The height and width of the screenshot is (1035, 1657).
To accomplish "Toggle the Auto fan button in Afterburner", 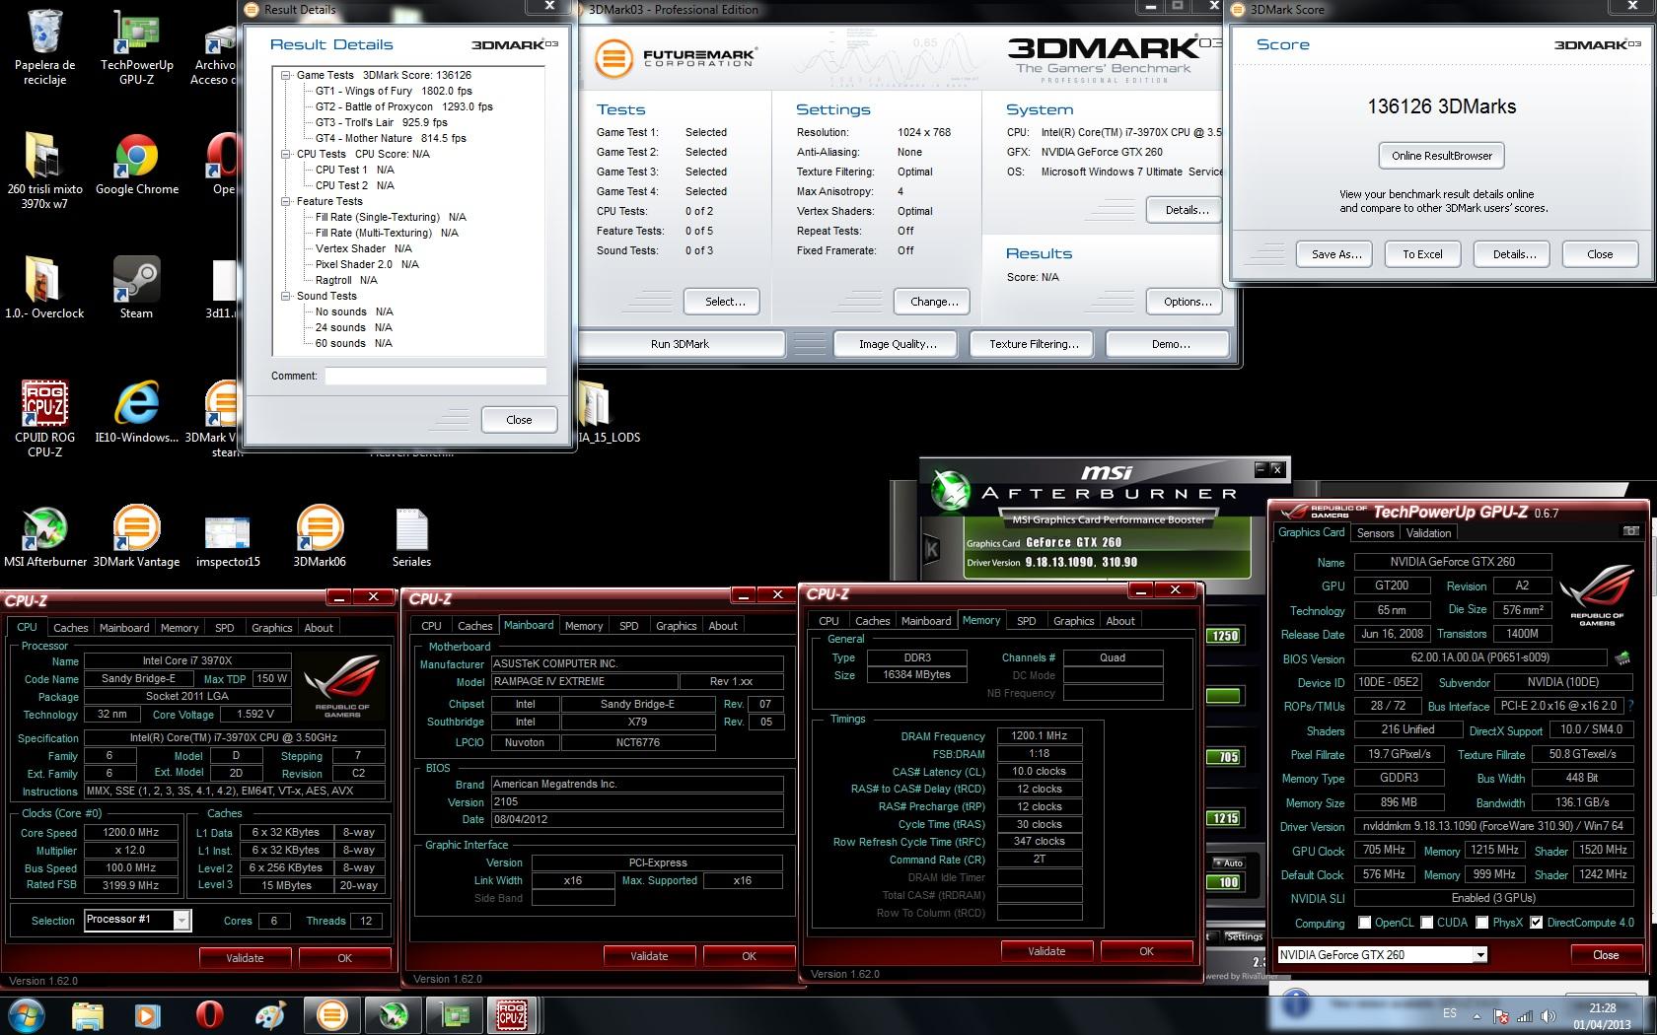I will pos(1229,863).
